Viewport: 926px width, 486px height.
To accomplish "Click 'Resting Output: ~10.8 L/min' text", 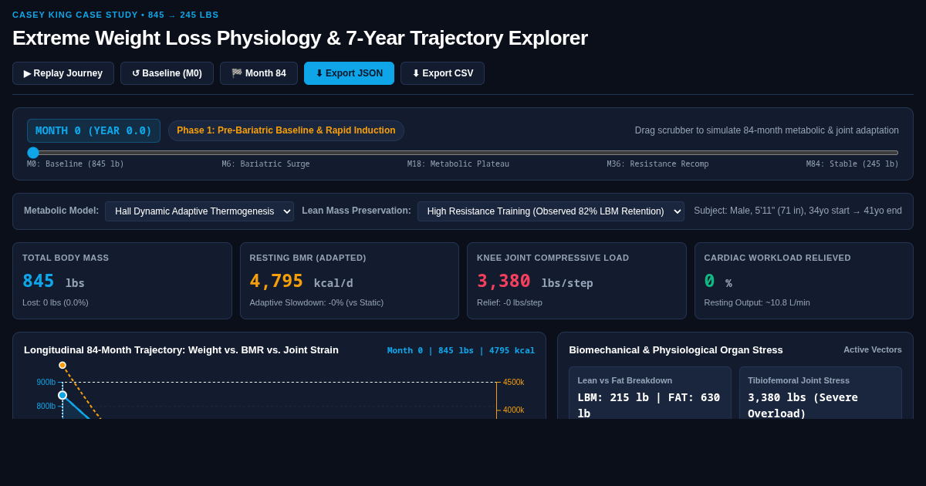I will coord(757,302).
